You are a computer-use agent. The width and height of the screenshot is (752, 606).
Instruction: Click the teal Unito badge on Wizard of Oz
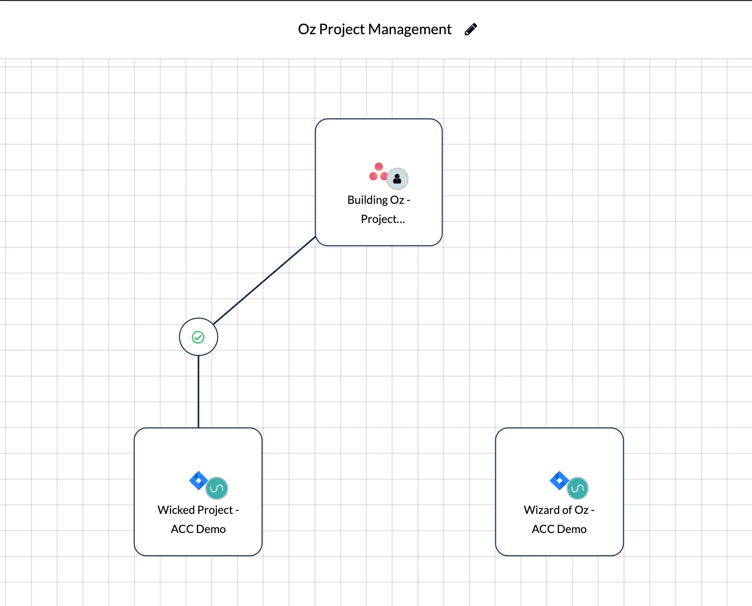point(577,488)
